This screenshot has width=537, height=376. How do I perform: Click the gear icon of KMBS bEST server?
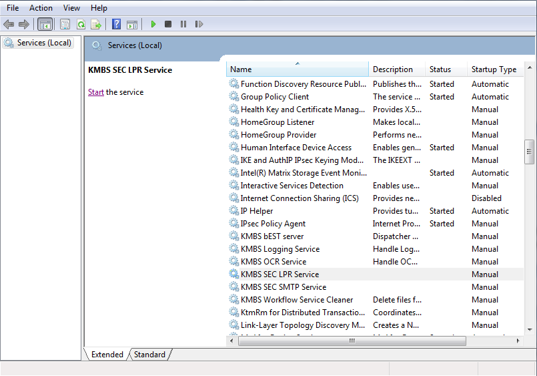(234, 236)
